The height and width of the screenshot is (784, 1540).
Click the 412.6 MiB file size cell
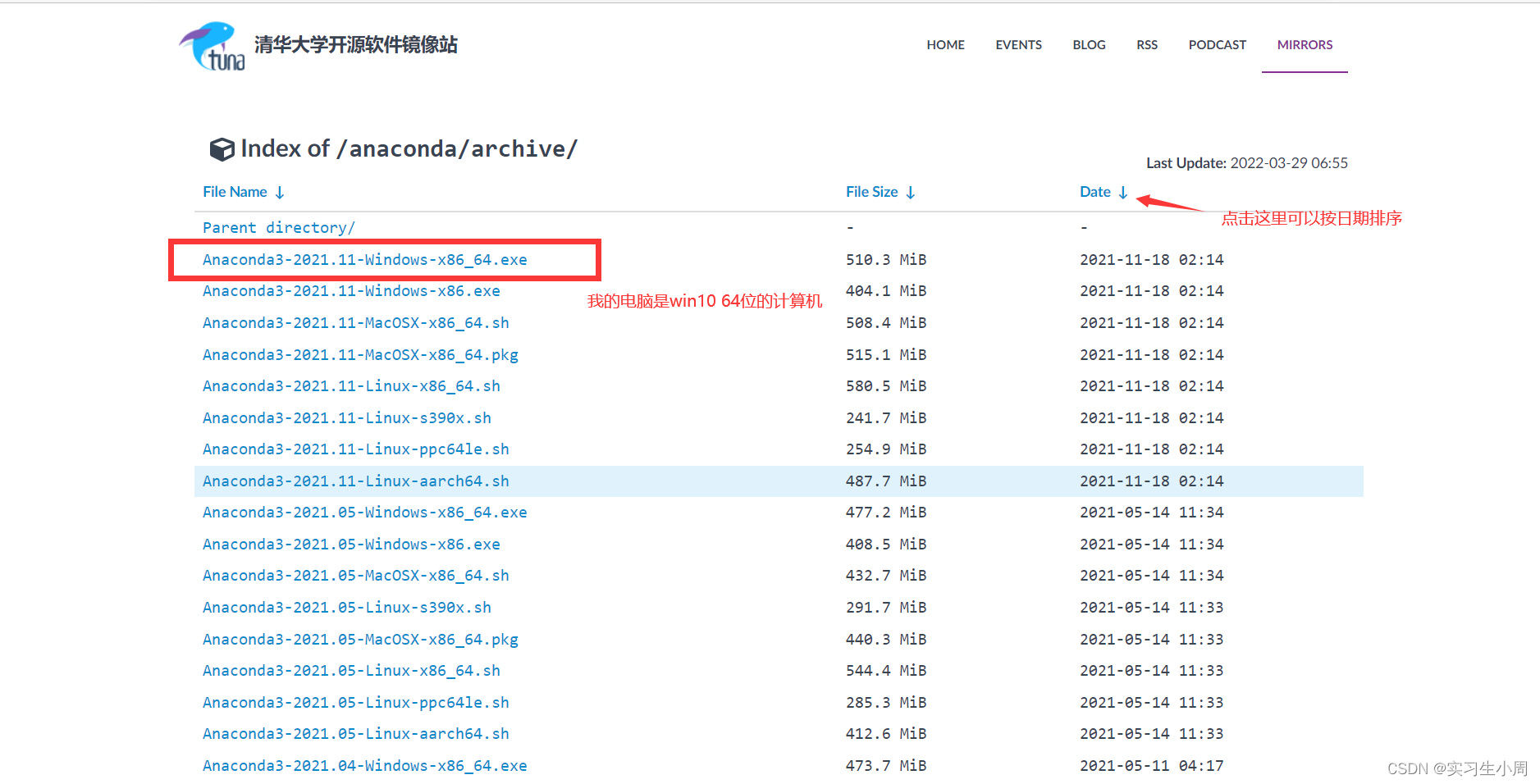(886, 734)
